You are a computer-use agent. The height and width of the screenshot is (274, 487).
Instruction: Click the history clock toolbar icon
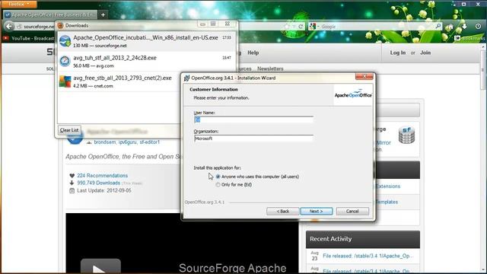[x=478, y=27]
